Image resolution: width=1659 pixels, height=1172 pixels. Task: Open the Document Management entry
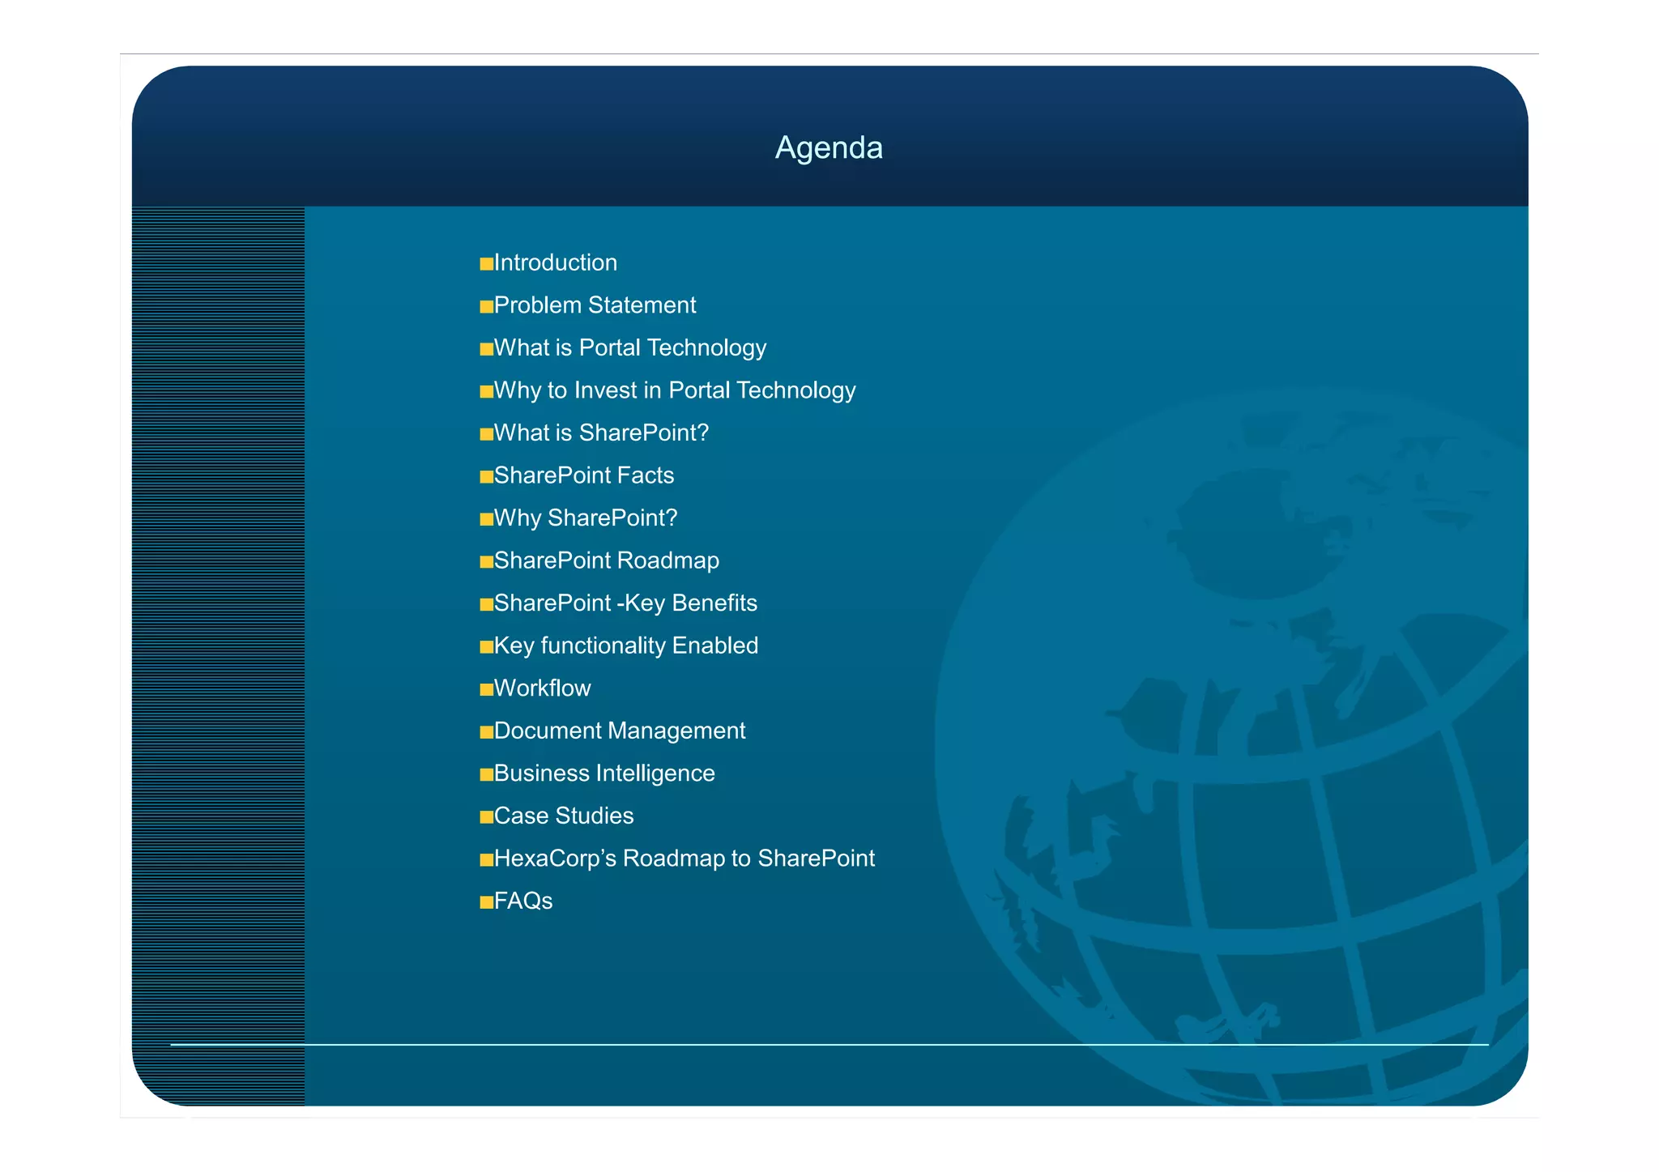tap(619, 731)
